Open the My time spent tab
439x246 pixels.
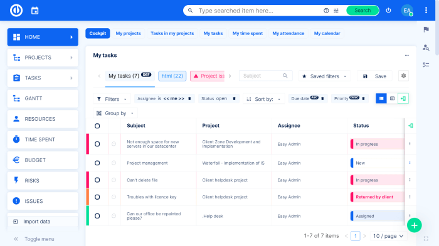[x=248, y=33]
